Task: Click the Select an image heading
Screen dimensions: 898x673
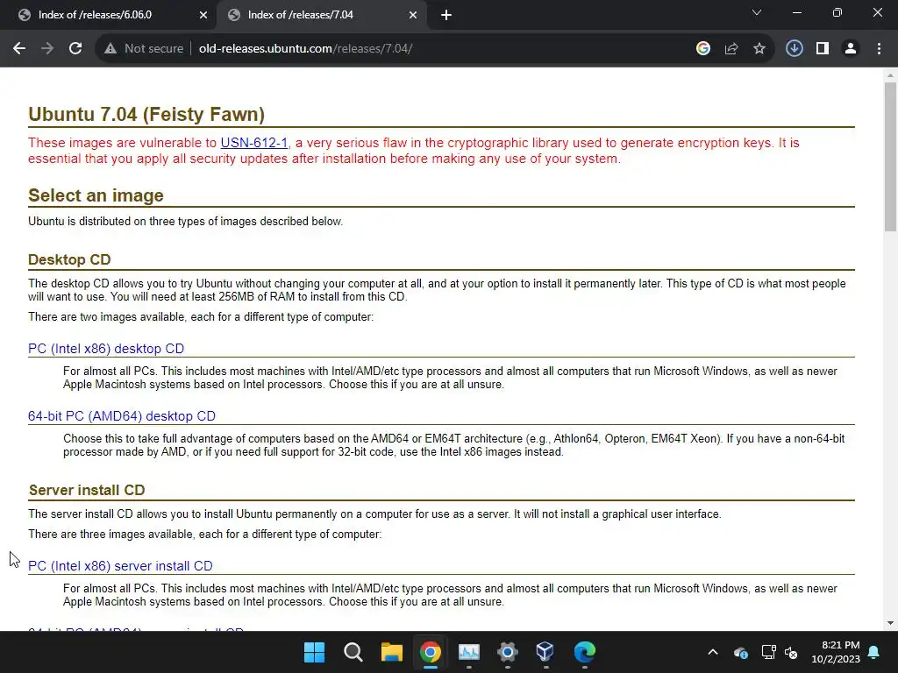Action: coord(96,195)
